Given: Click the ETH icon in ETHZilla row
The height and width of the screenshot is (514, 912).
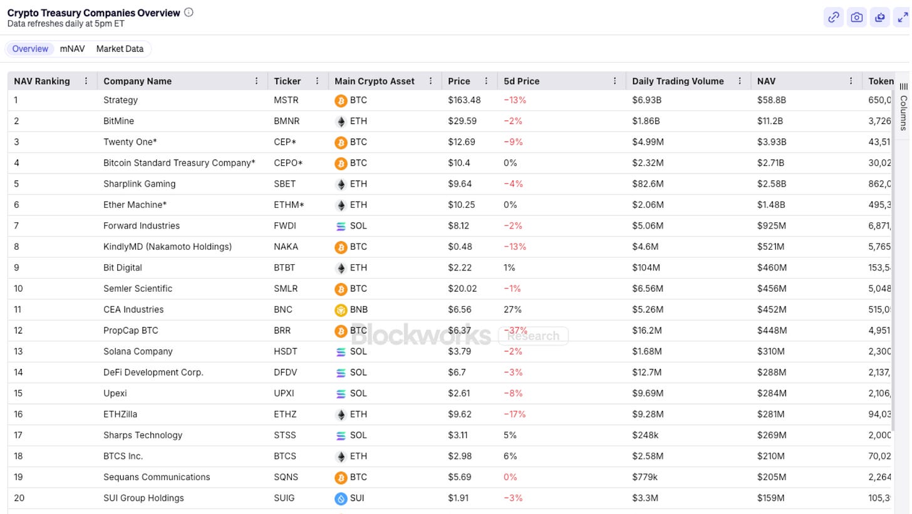Looking at the screenshot, I should coord(341,414).
